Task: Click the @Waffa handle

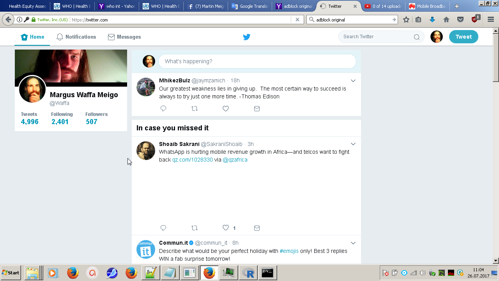Action: [x=60, y=103]
